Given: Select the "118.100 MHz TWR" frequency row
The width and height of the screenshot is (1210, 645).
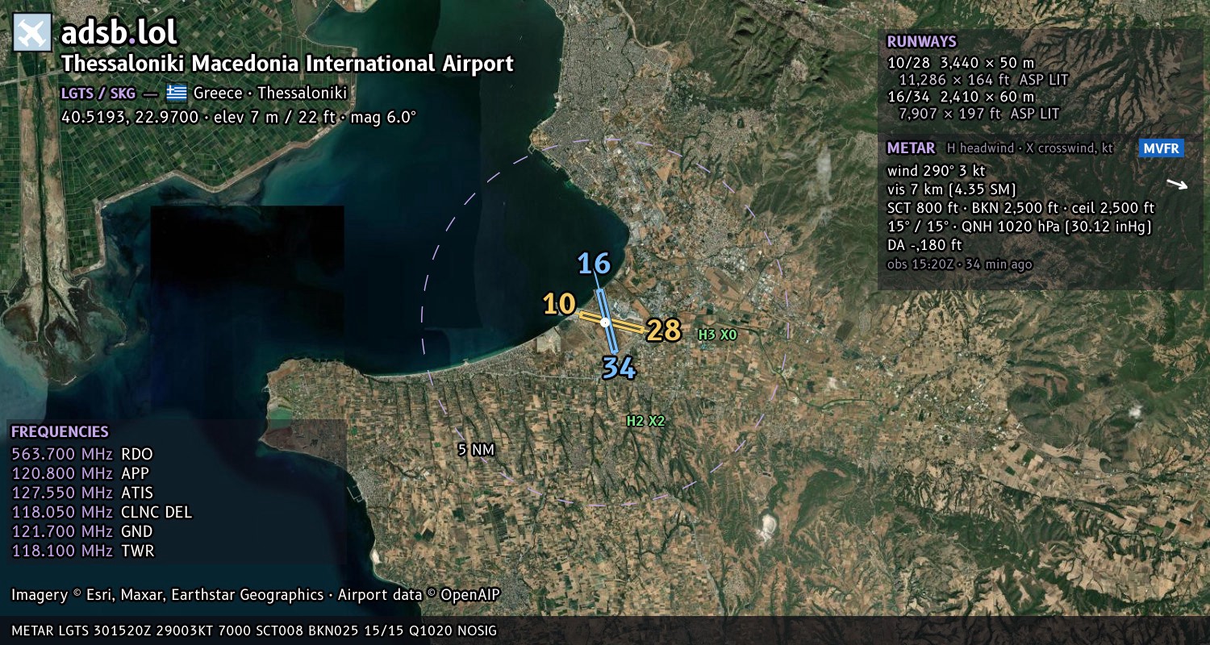Looking at the screenshot, I should (83, 551).
